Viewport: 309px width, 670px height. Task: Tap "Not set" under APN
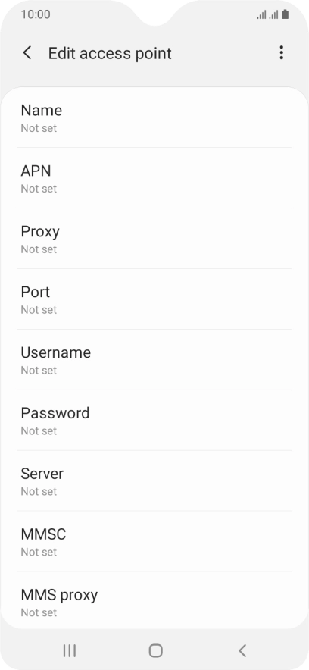pos(39,189)
